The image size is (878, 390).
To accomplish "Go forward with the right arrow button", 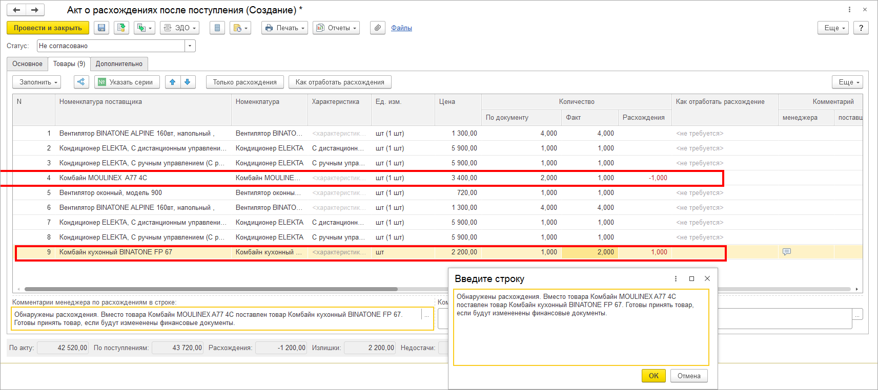I will [35, 10].
